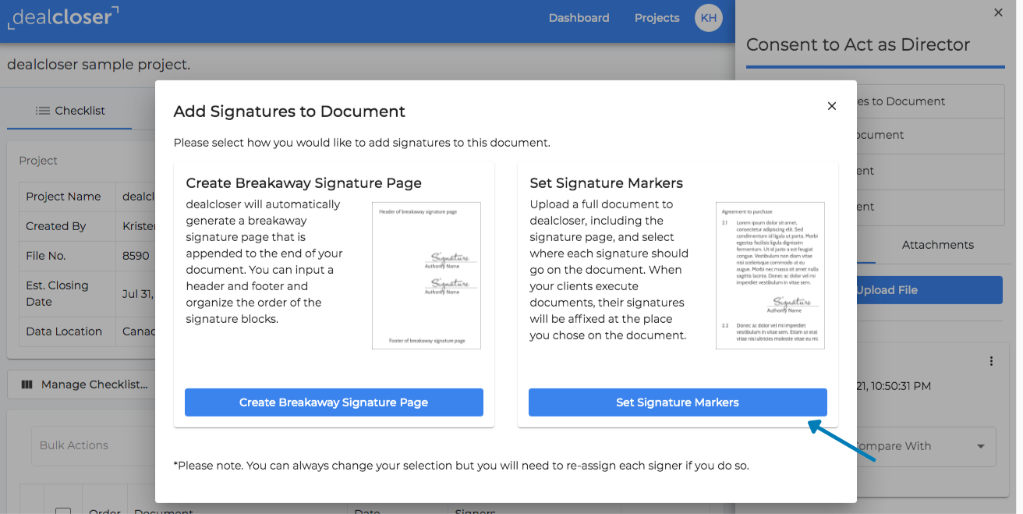Open the Dashboard page

pos(579,18)
